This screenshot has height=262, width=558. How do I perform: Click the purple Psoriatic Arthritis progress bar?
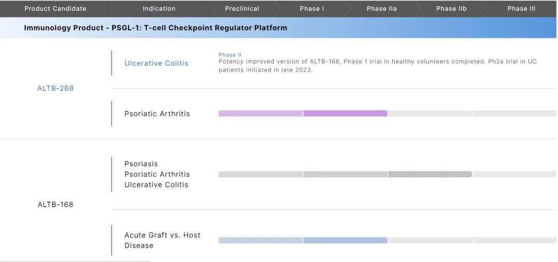pos(303,113)
